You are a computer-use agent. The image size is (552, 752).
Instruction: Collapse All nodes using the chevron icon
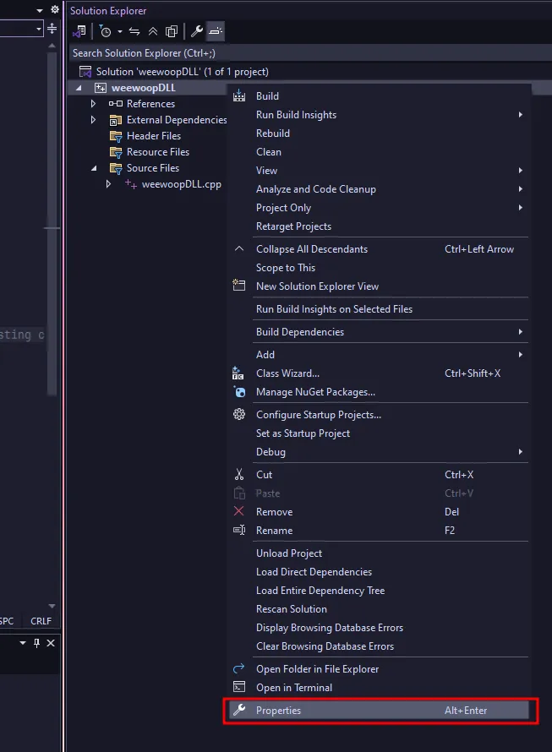coord(152,31)
